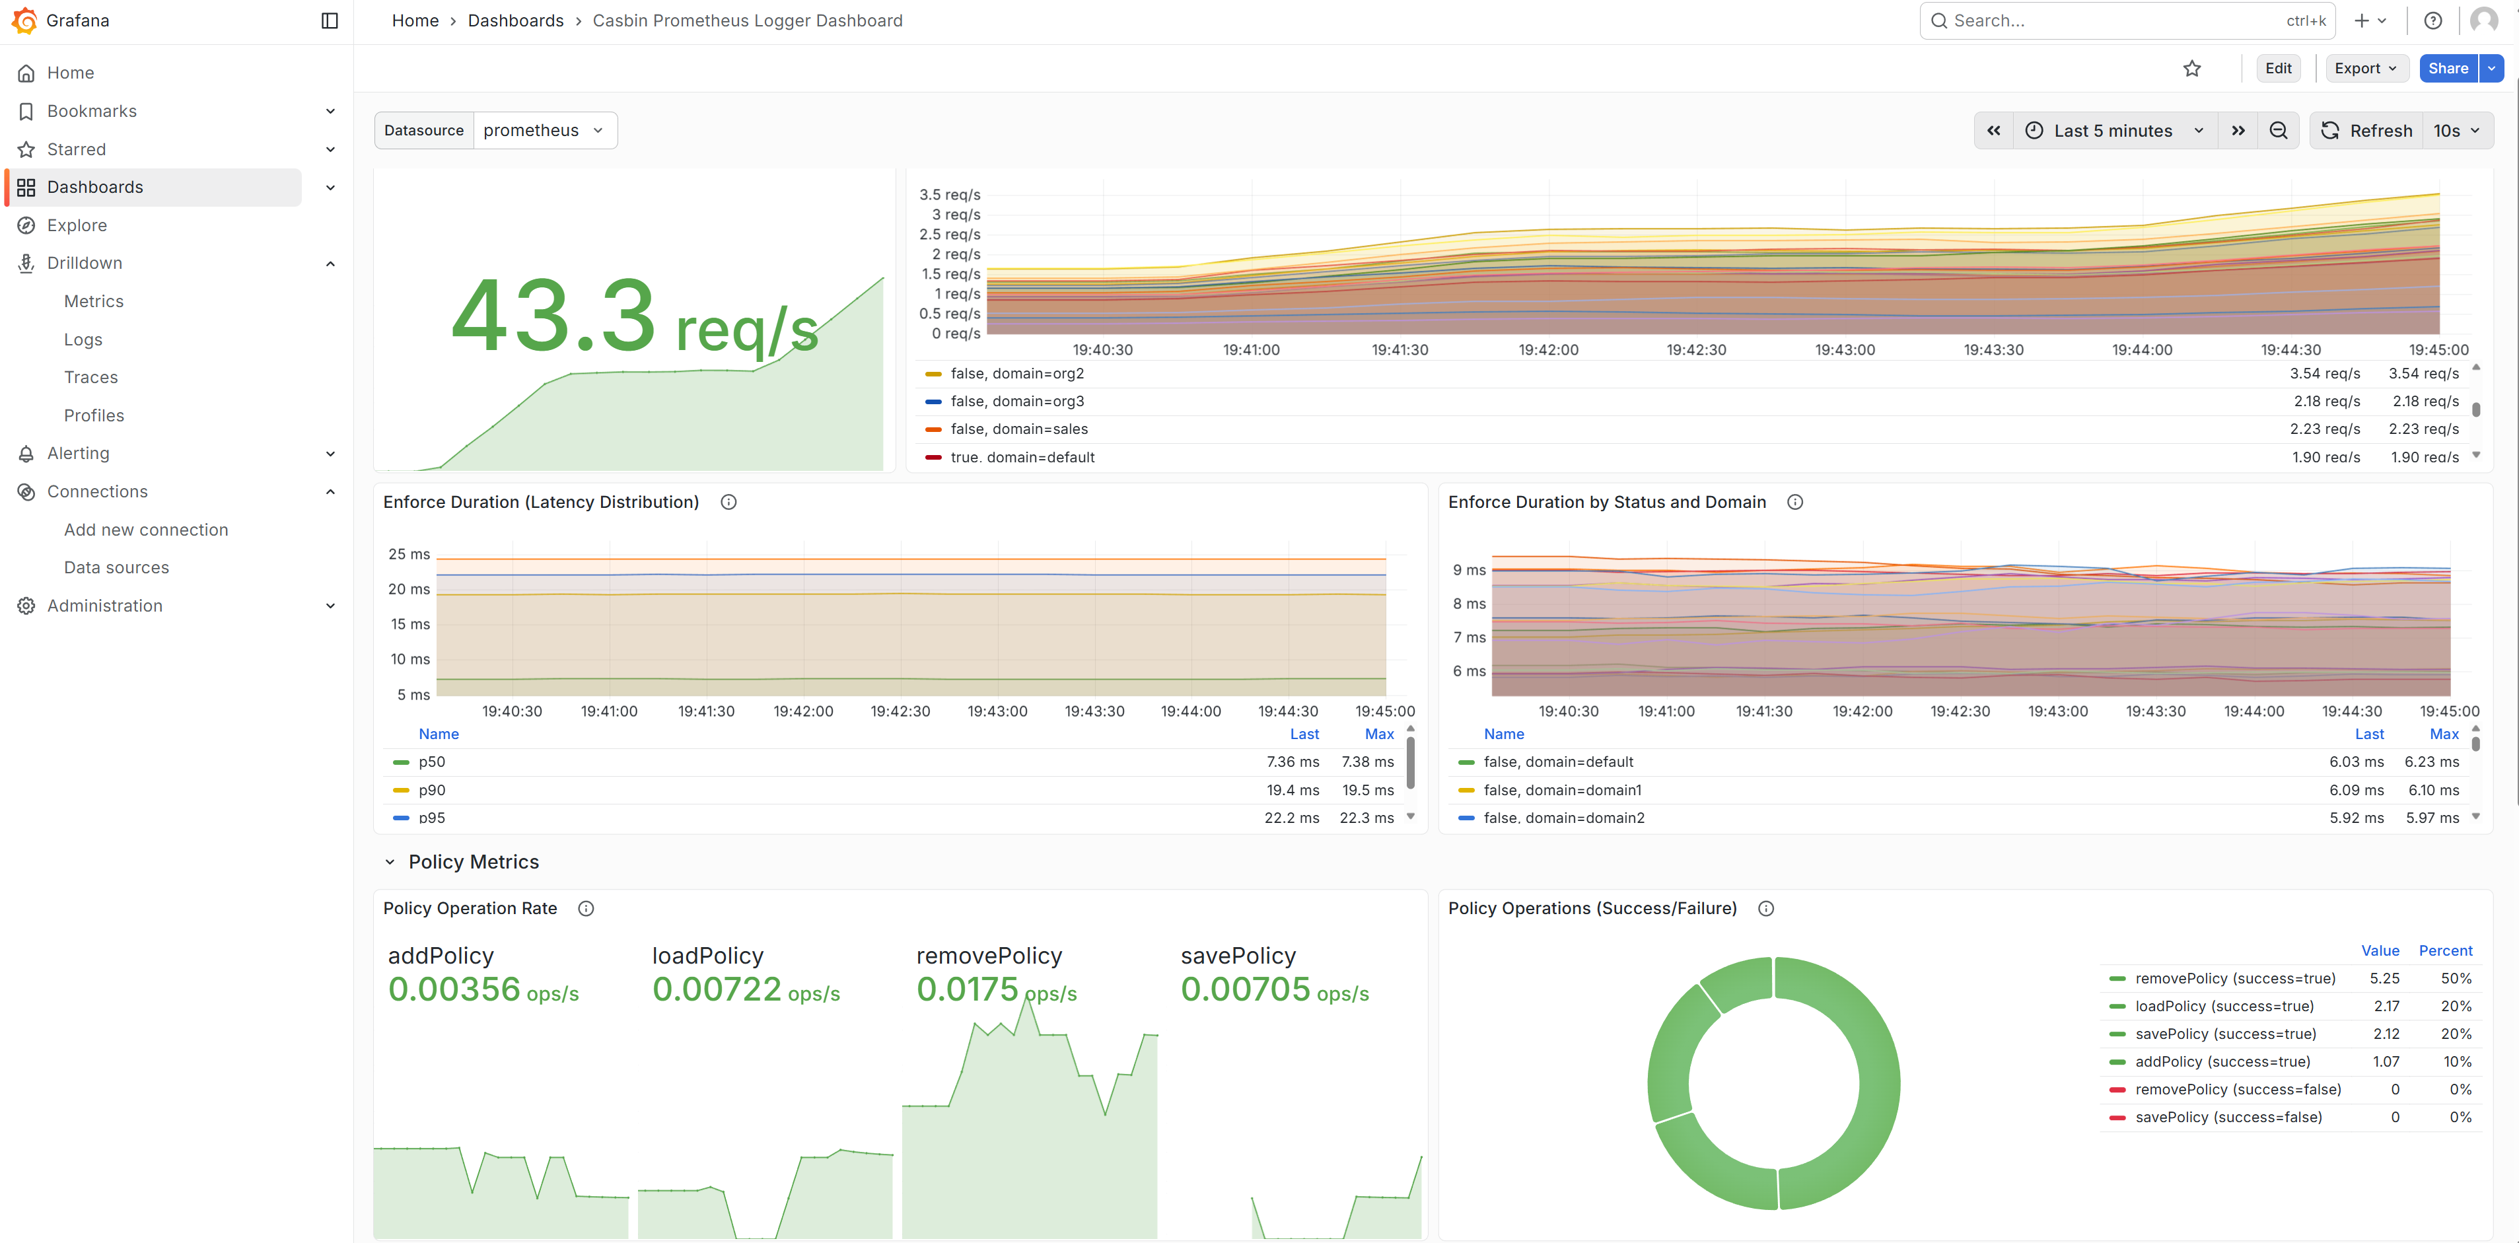
Task: Go to Home breadcrumb link
Action: [x=415, y=20]
